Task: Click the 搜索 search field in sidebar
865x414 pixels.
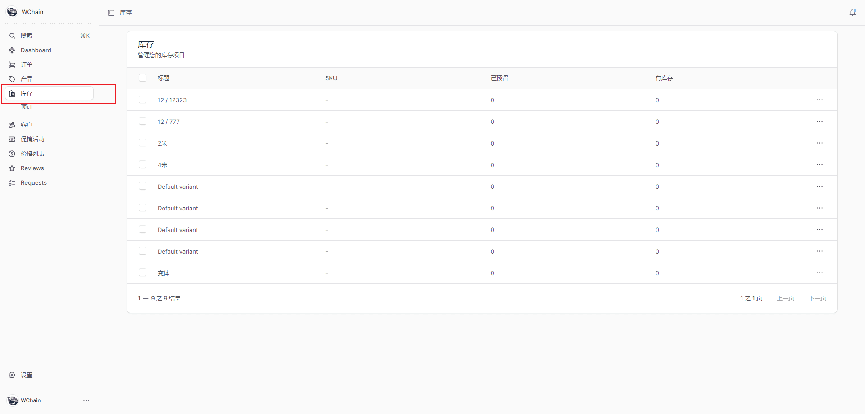Action: coord(49,36)
